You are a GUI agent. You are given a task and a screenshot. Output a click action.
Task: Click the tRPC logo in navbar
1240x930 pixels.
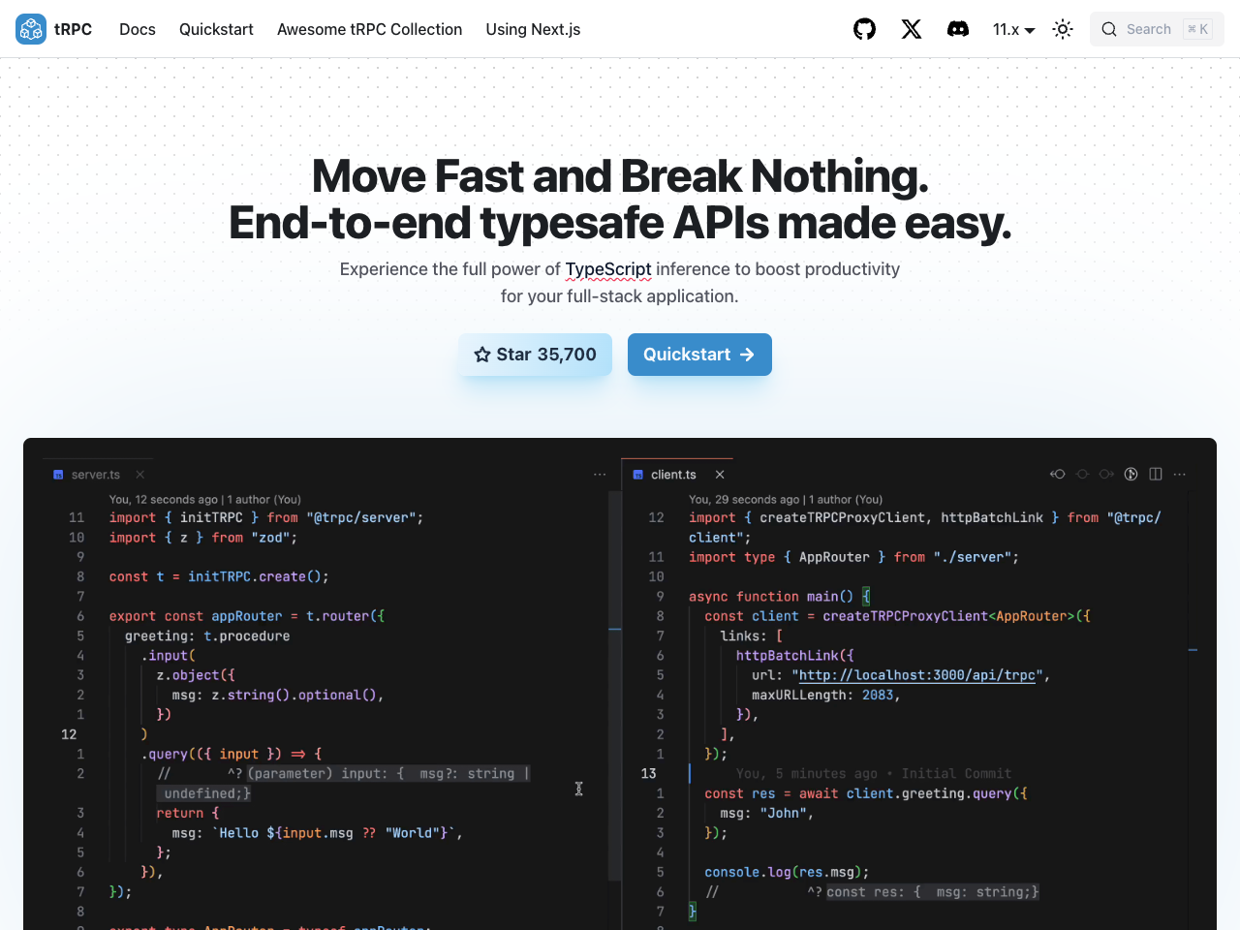54,29
